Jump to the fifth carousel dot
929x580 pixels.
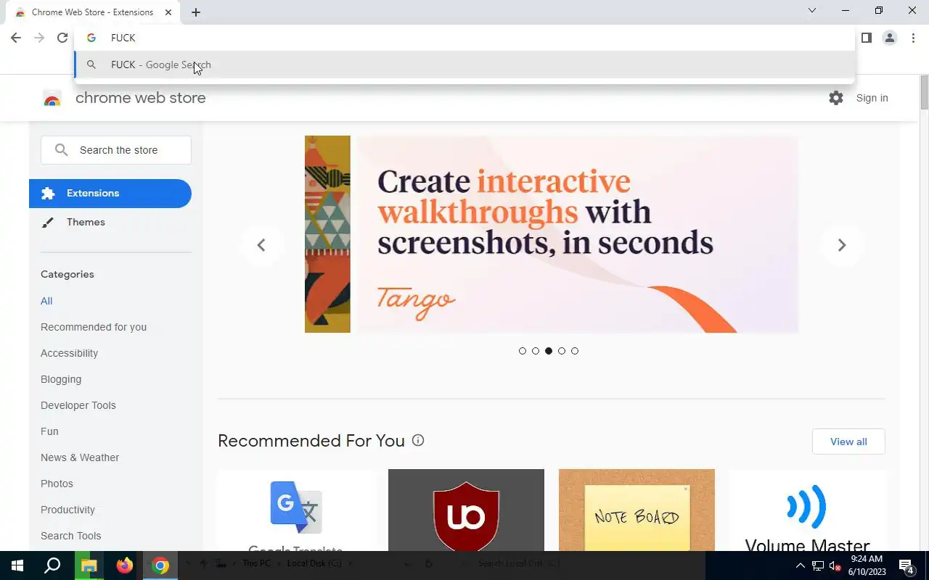(575, 351)
